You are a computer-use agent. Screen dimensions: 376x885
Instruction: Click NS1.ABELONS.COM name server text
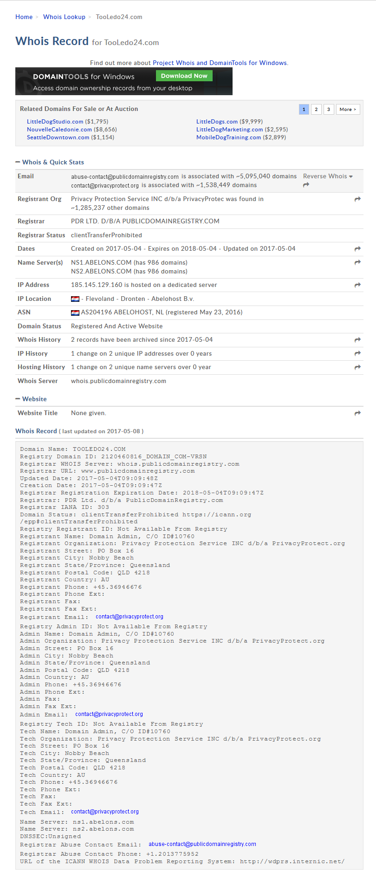(x=101, y=263)
